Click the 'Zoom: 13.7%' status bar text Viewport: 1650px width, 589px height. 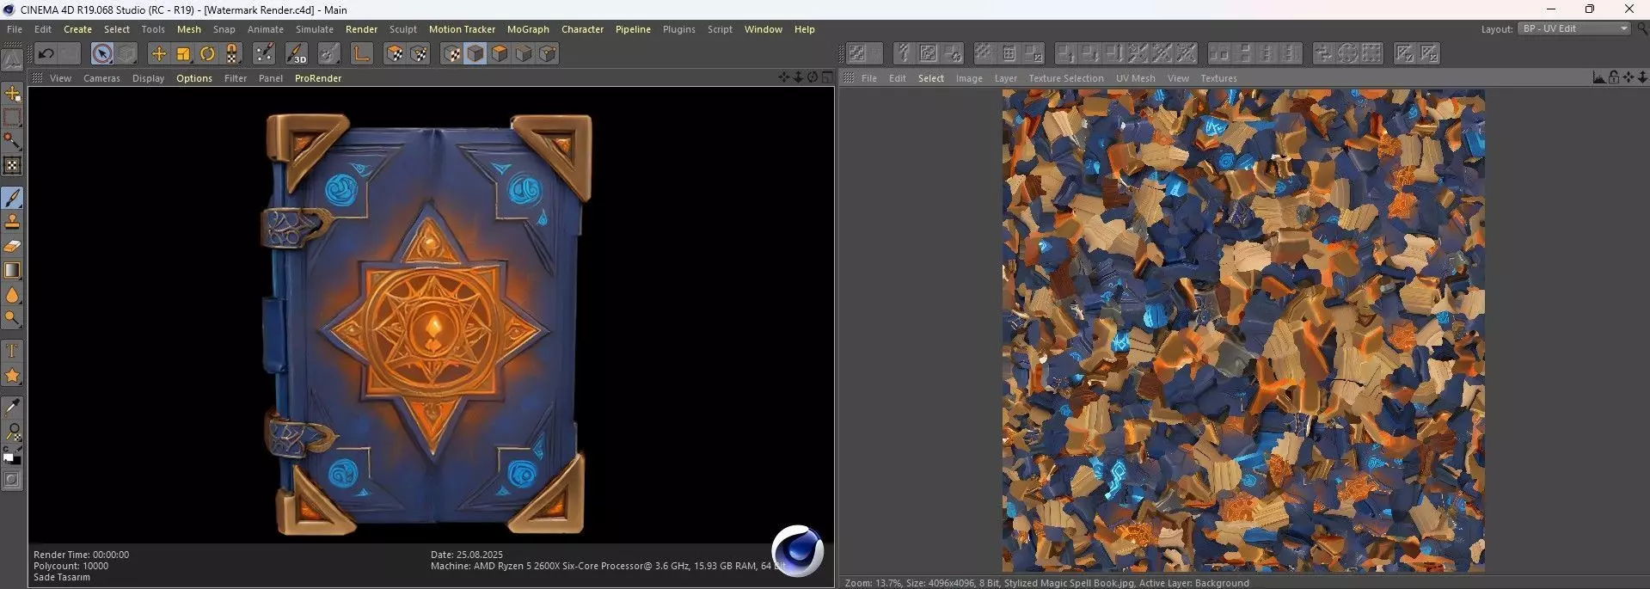pos(873,583)
